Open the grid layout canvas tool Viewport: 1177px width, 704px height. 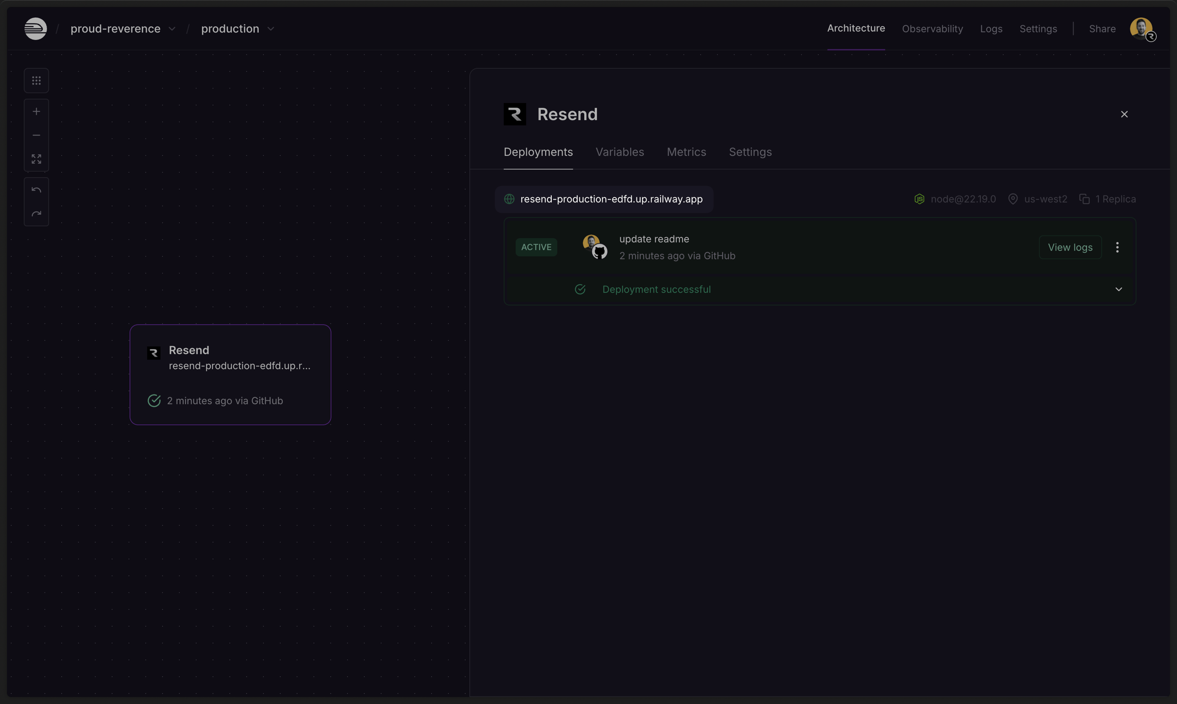coord(37,81)
